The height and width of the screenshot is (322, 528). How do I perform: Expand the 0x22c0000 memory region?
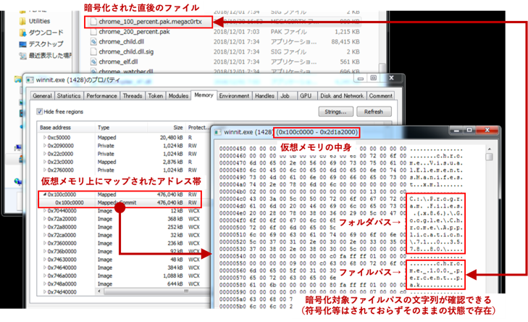[44, 154]
